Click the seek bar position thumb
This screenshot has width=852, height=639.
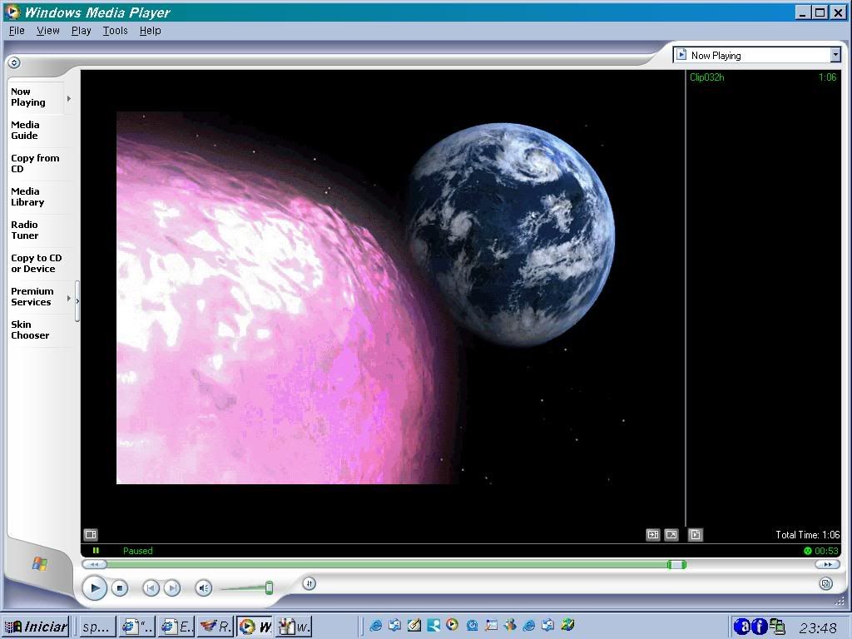[x=676, y=565]
